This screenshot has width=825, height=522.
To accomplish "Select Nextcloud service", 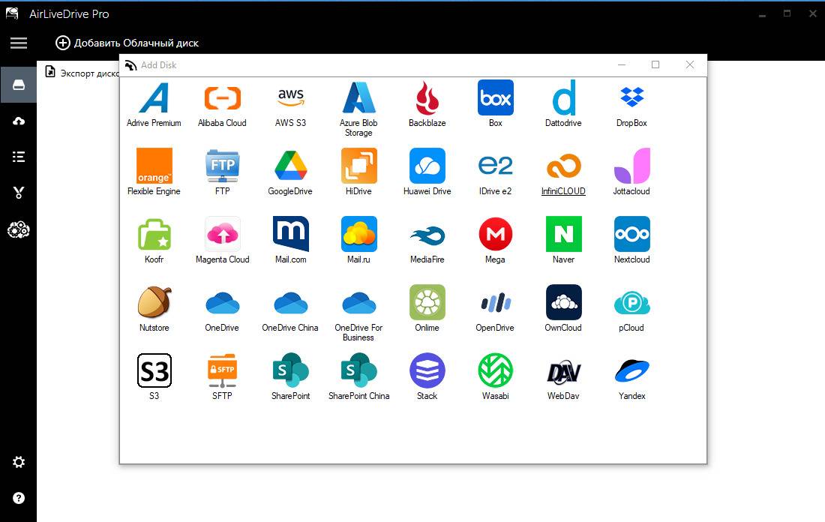I will coord(632,241).
